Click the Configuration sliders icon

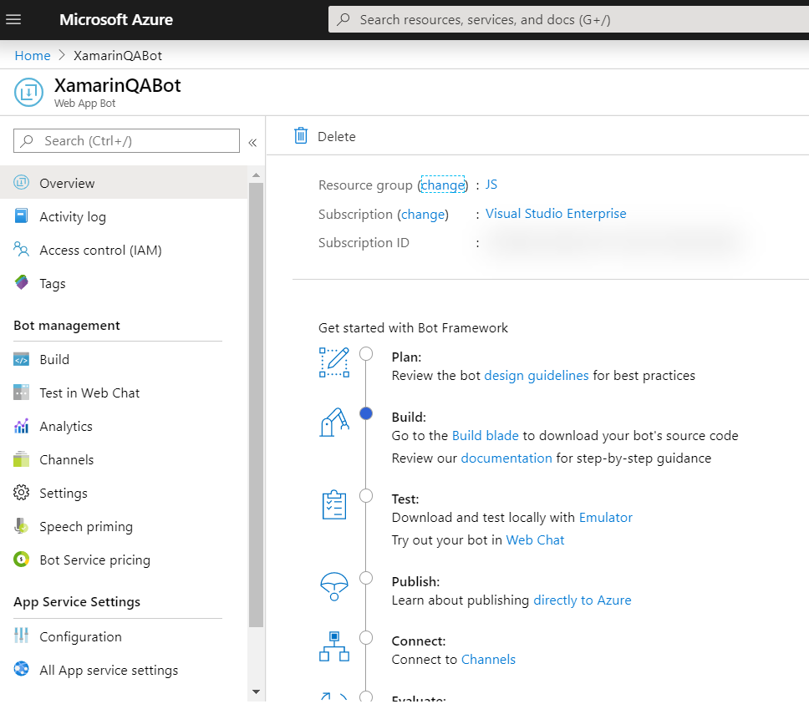[21, 636]
